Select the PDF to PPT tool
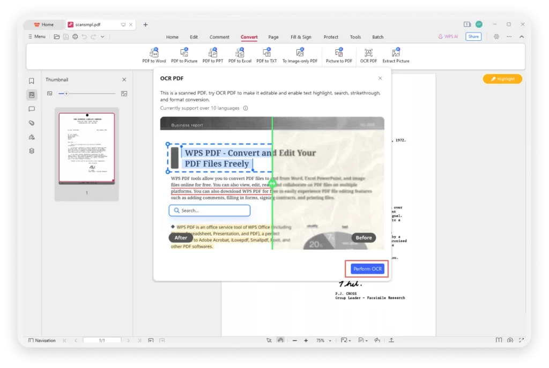The height and width of the screenshot is (368, 549). 212,56
